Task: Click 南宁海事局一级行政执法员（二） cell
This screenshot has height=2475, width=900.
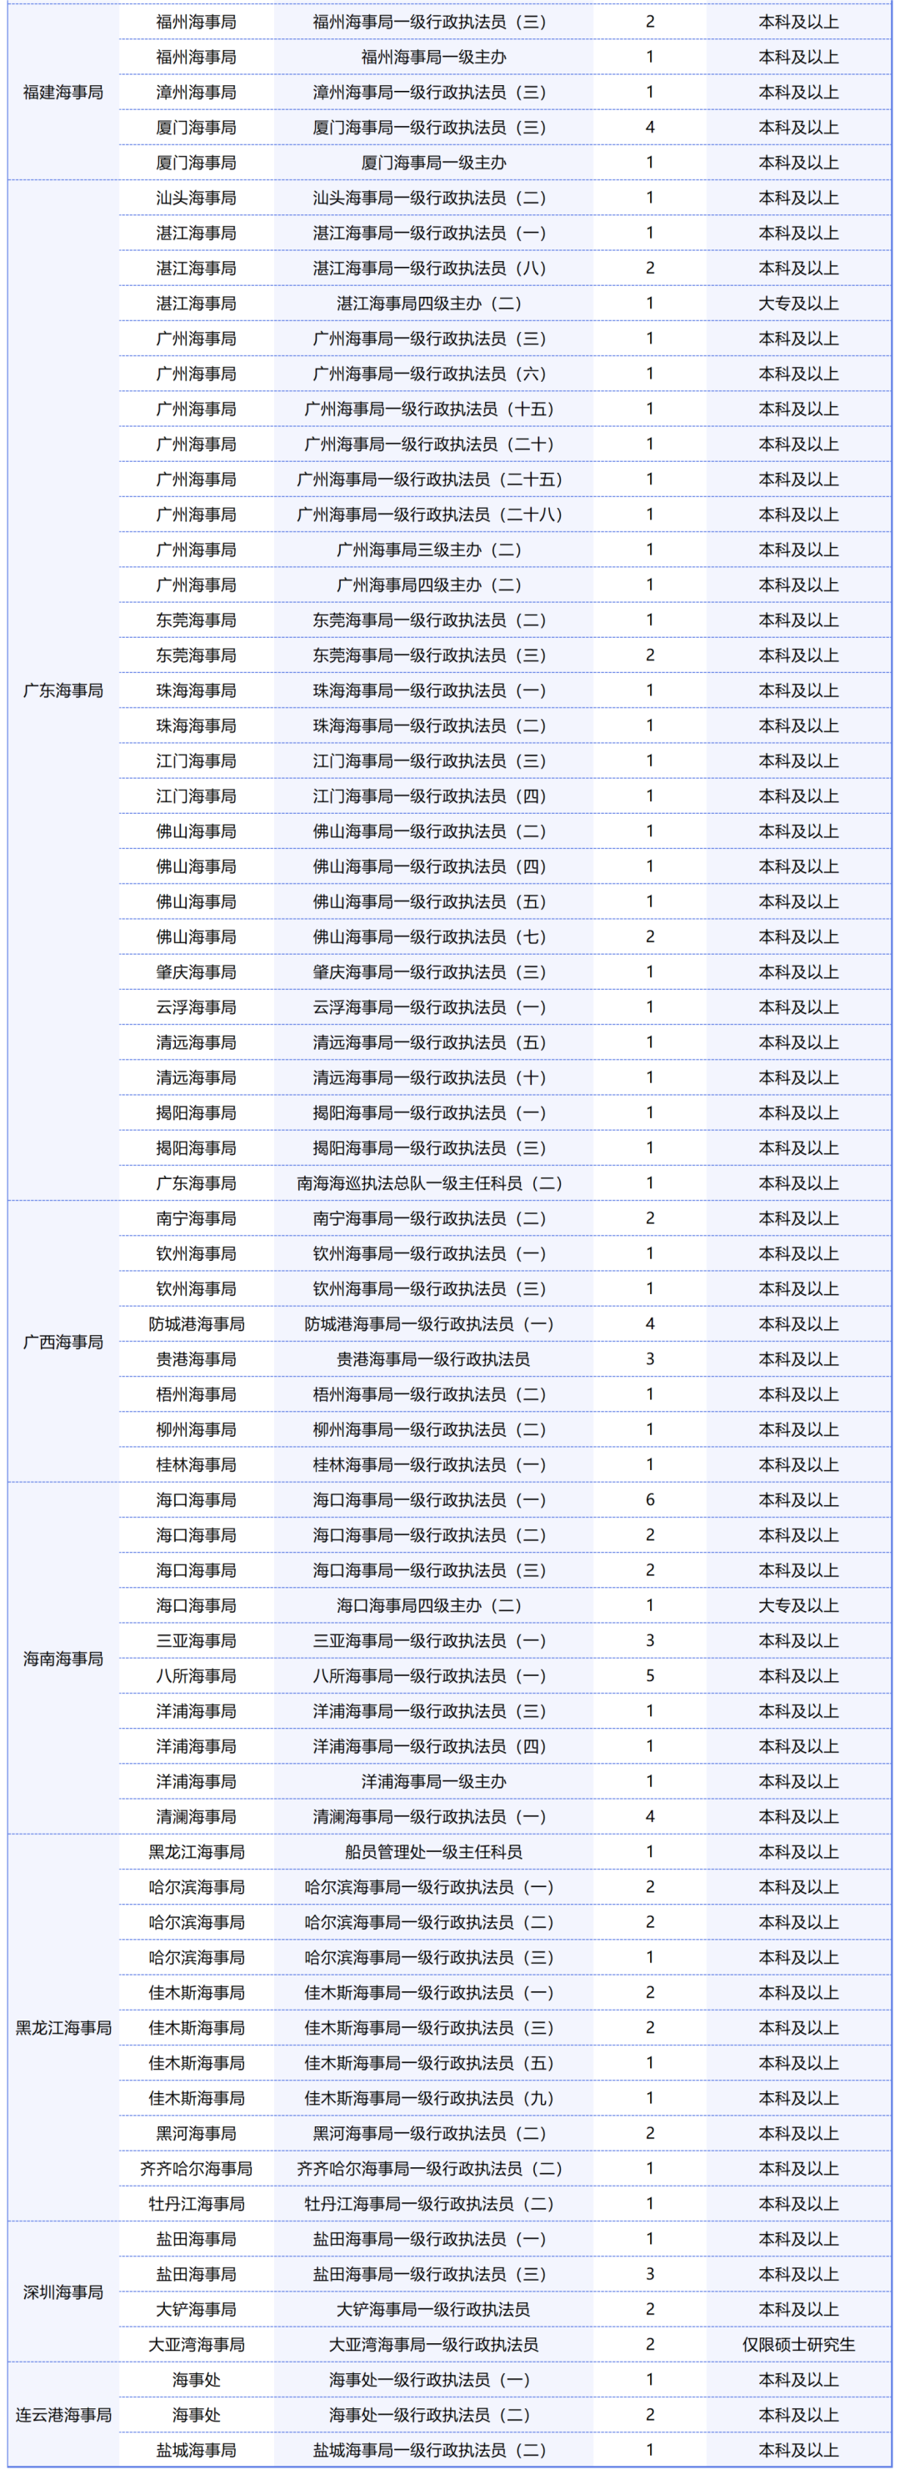Action: click(433, 1218)
